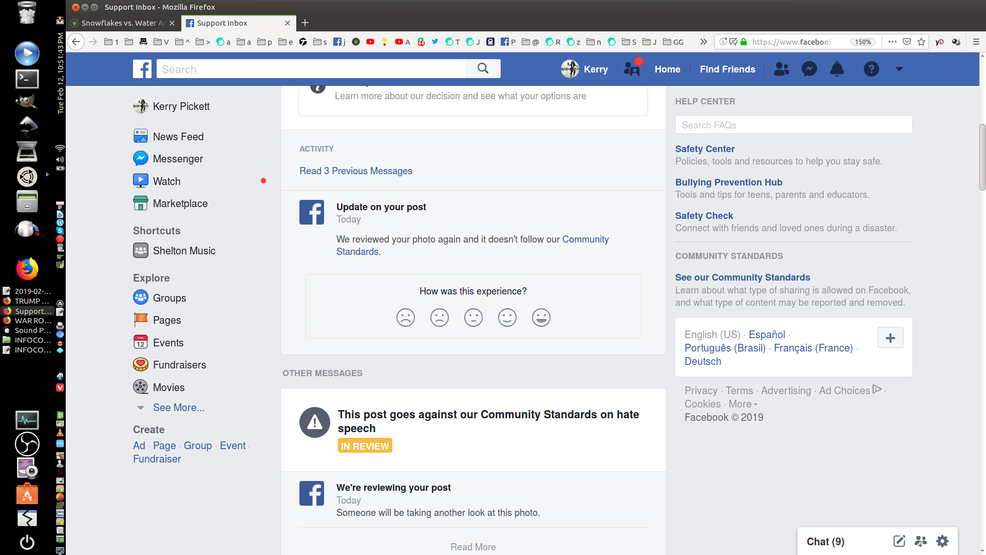This screenshot has height=555, width=986.
Task: Open page actions three-dot menu
Action: (x=893, y=42)
